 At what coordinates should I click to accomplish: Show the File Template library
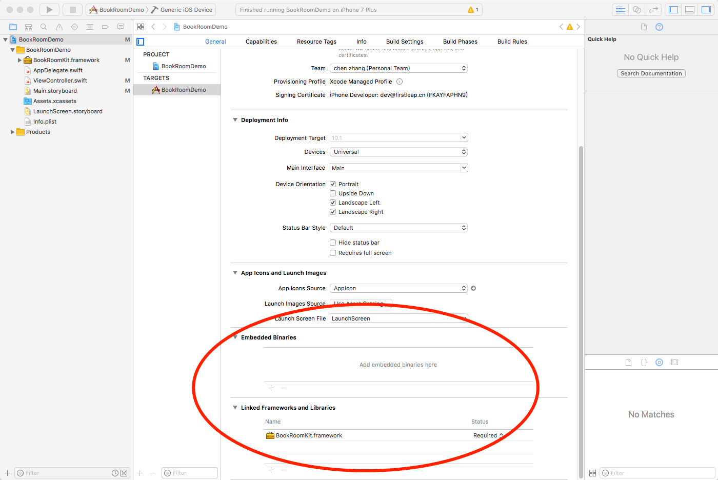[628, 362]
